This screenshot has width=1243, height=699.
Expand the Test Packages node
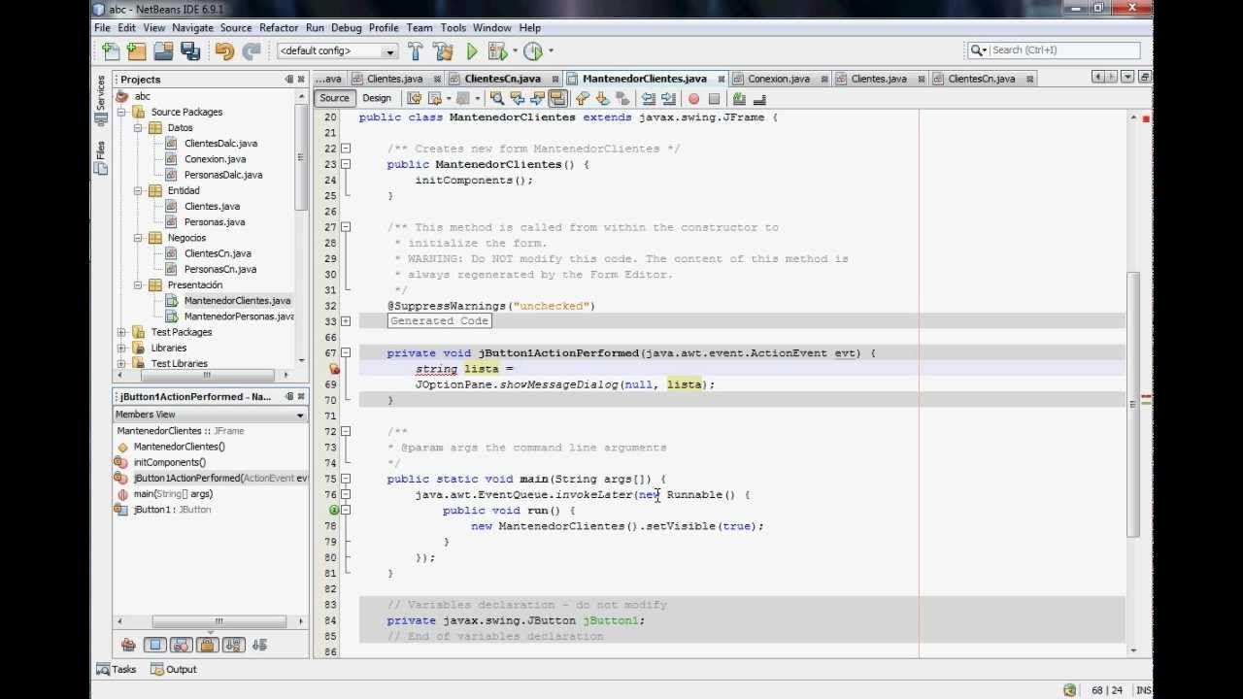click(x=122, y=332)
